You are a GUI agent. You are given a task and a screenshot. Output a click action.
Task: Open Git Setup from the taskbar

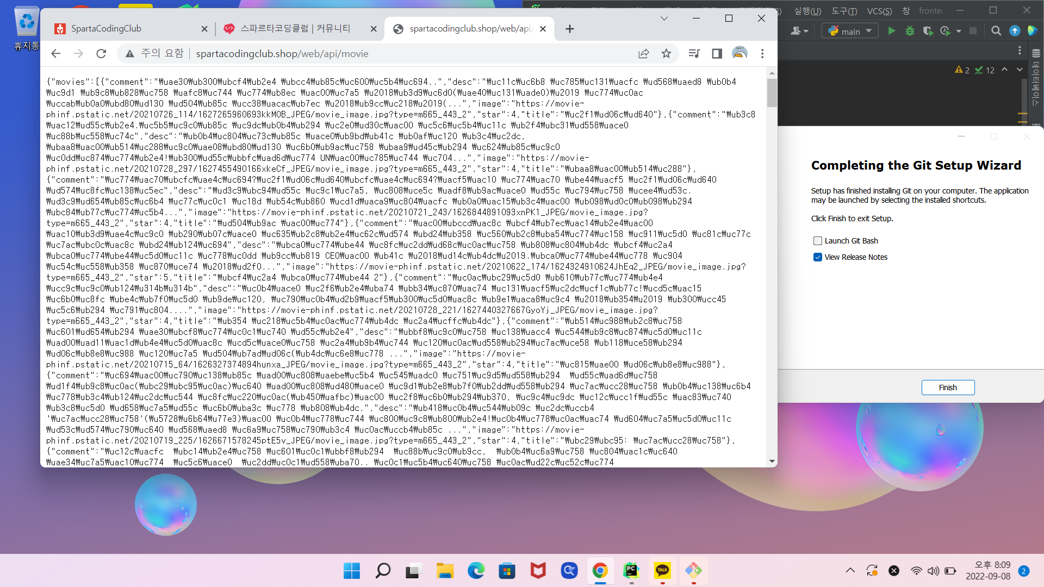(693, 571)
